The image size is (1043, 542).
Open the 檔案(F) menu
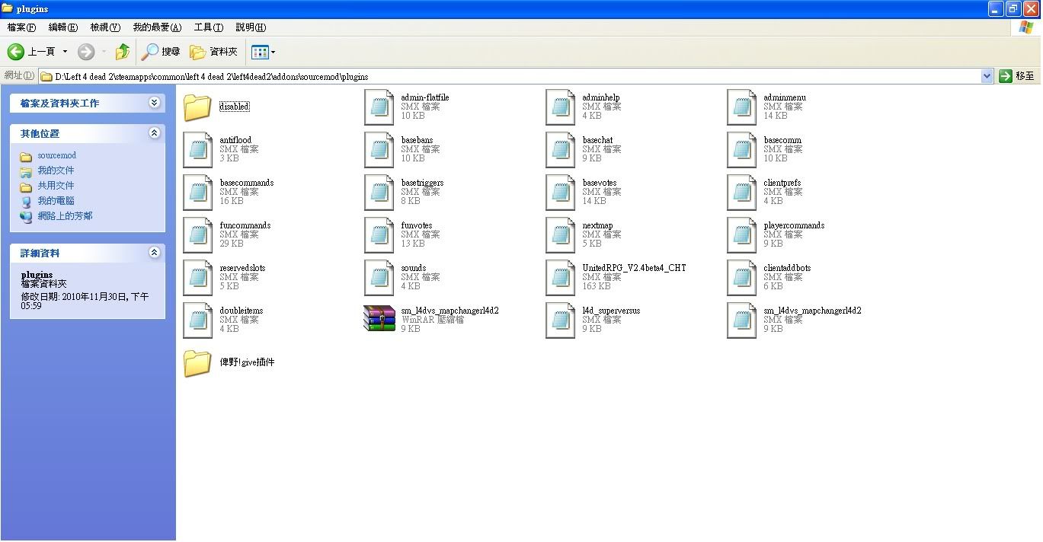tap(21, 27)
